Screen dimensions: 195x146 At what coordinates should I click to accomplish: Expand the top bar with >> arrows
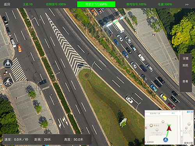pos(187,5)
